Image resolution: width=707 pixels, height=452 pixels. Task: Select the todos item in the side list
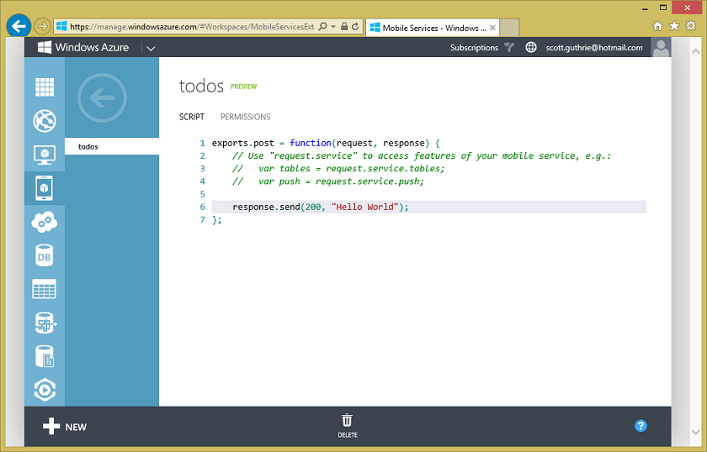click(x=112, y=146)
